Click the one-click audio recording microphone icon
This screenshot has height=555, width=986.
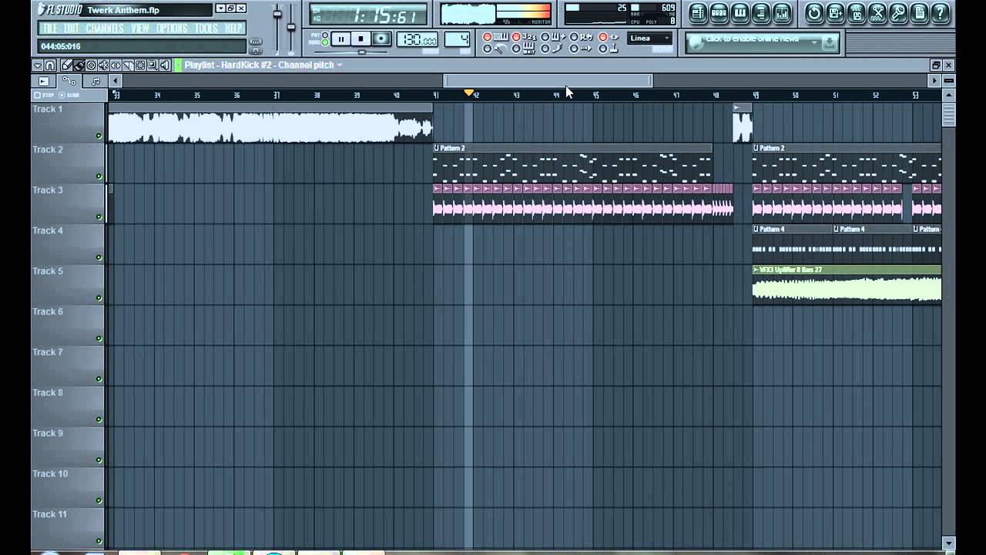click(898, 12)
